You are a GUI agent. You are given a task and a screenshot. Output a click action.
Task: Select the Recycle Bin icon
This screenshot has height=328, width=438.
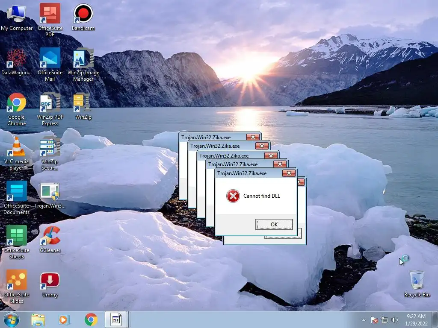click(x=417, y=284)
